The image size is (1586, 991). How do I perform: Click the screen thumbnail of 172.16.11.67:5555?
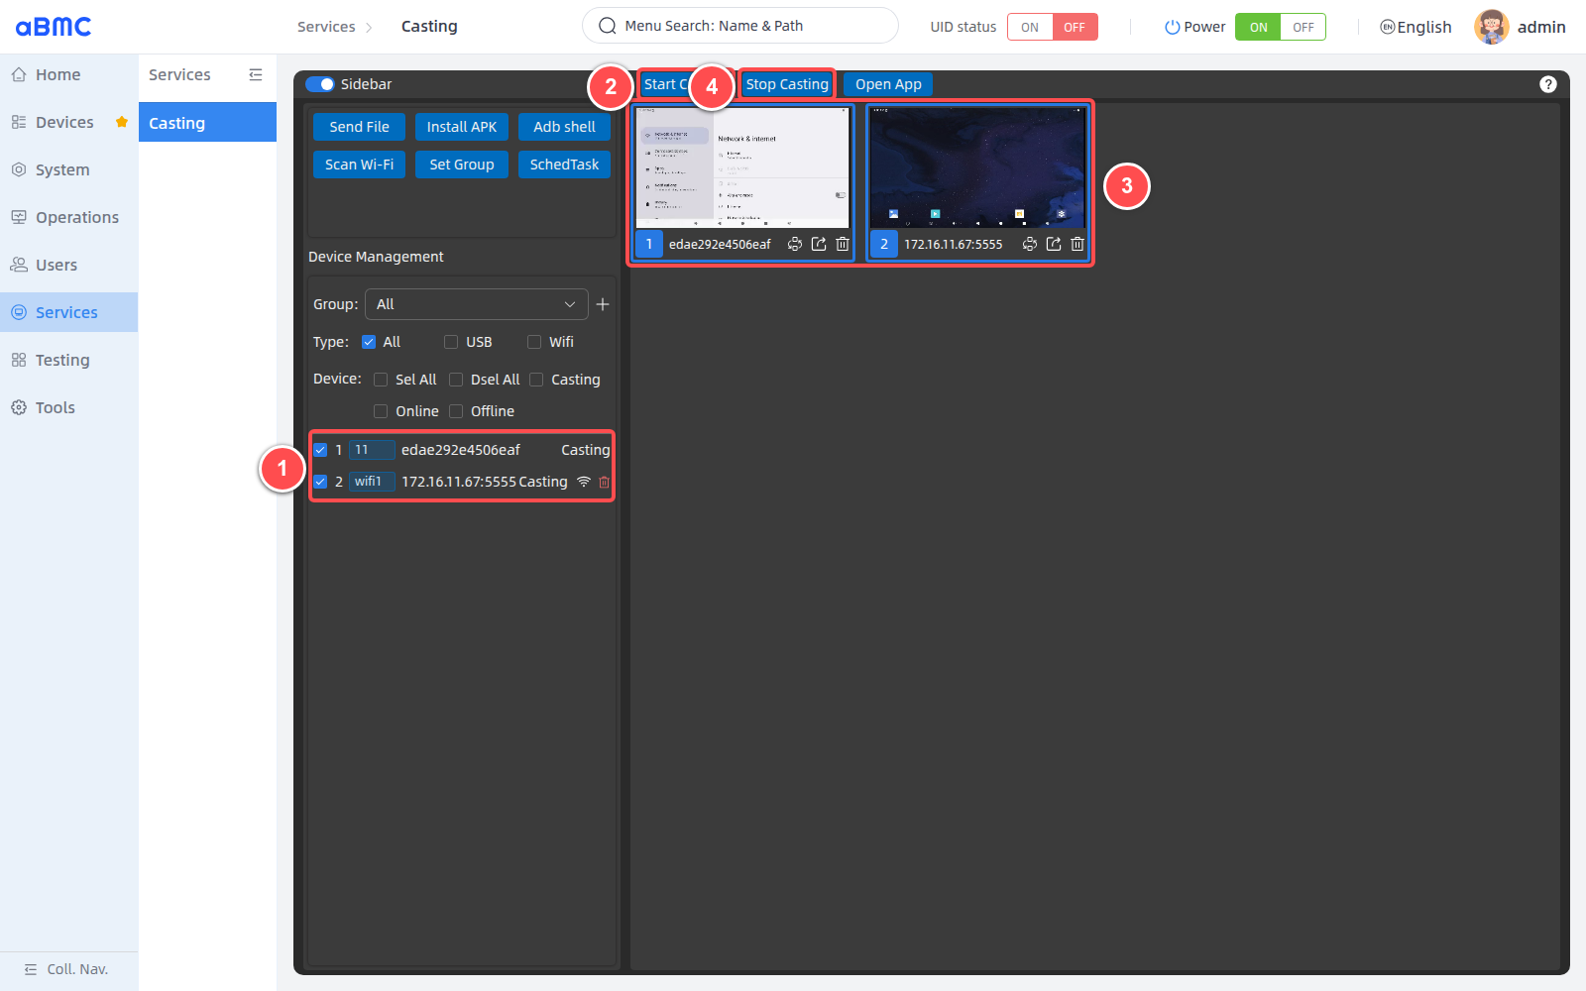(x=977, y=167)
